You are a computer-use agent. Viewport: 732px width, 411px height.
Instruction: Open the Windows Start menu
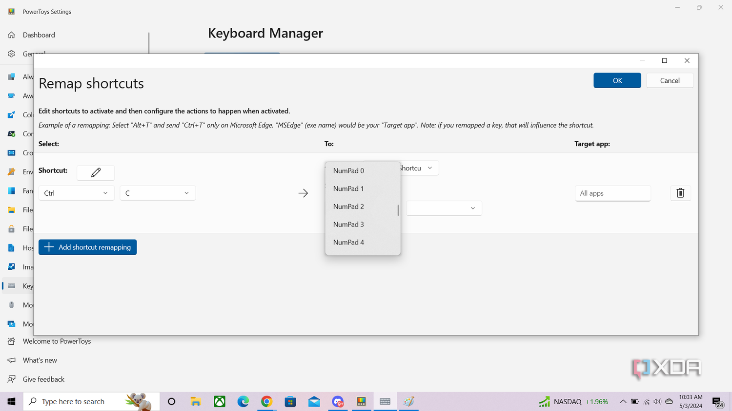click(11, 401)
